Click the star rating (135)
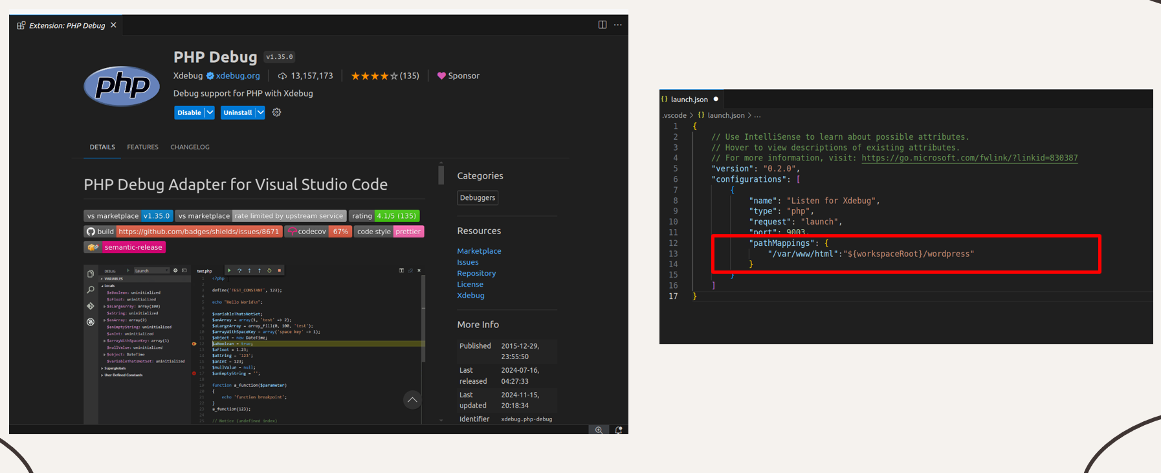This screenshot has height=473, width=1161. click(x=385, y=76)
